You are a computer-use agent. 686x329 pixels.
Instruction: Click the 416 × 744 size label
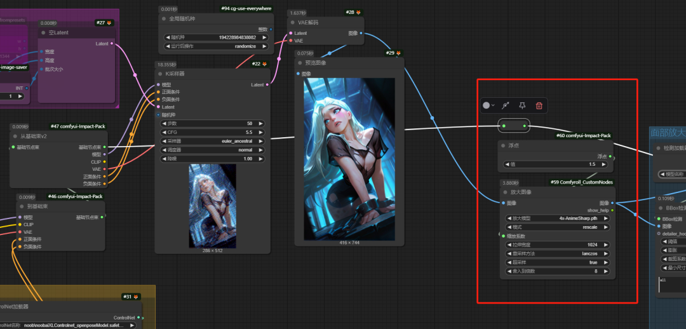(349, 243)
